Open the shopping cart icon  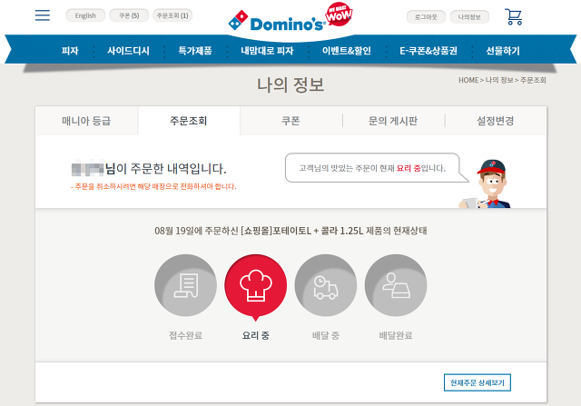point(514,16)
